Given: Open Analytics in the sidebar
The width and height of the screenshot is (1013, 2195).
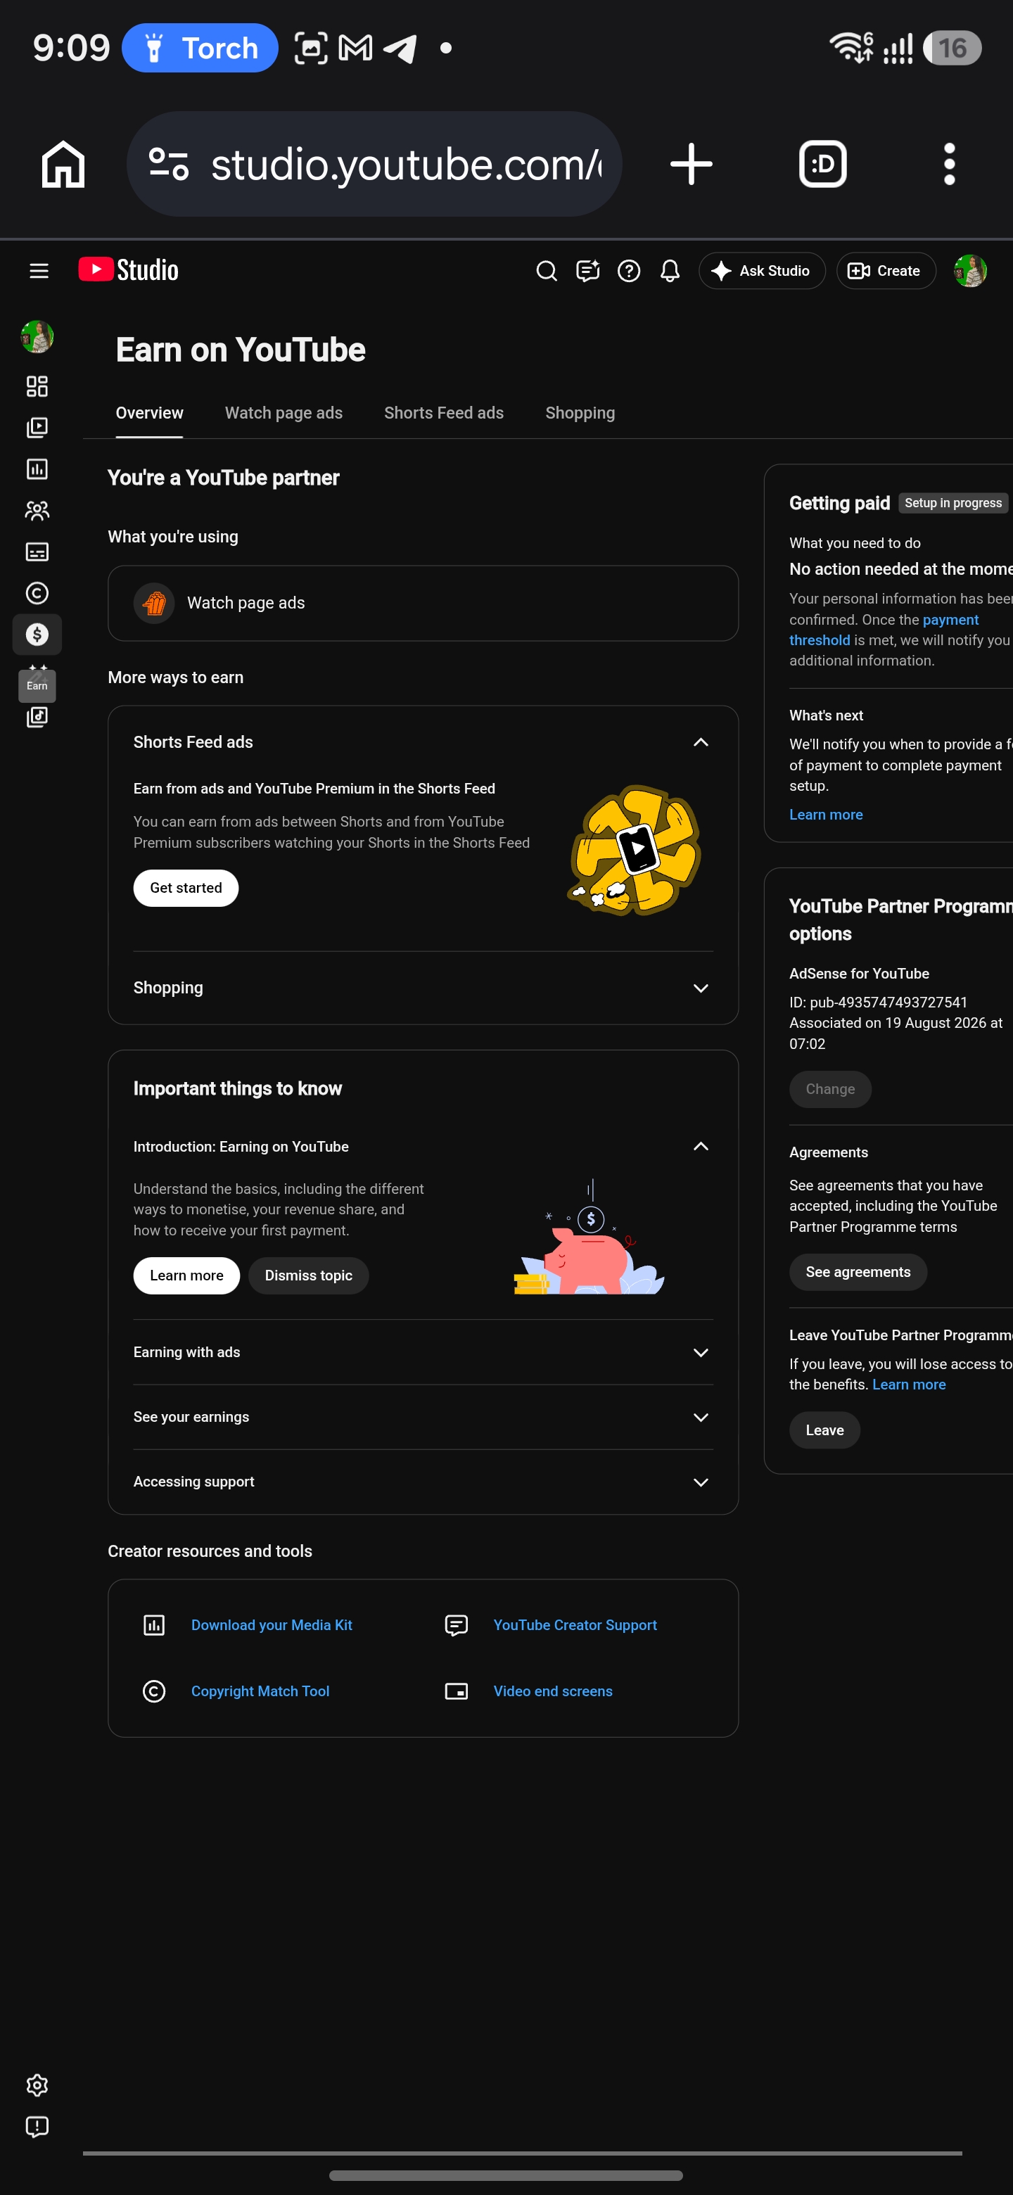Looking at the screenshot, I should tap(37, 469).
